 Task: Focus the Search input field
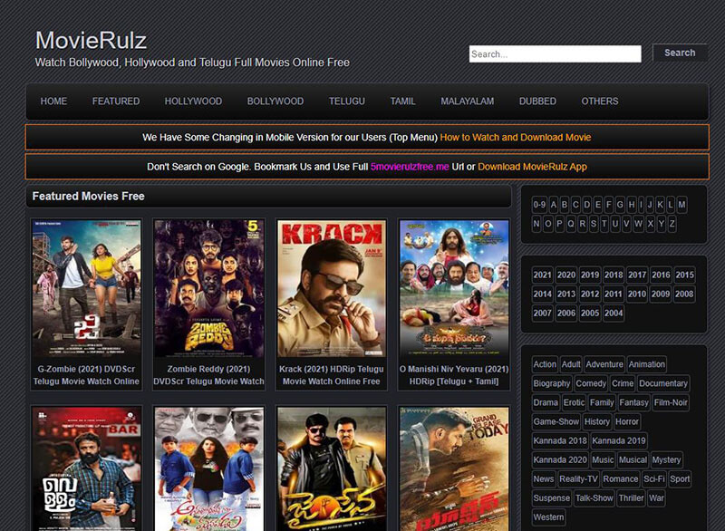click(x=555, y=54)
